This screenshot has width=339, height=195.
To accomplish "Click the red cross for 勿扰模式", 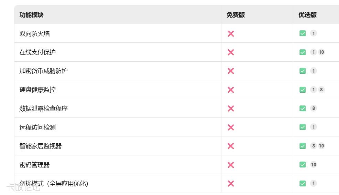I will 231,184.
